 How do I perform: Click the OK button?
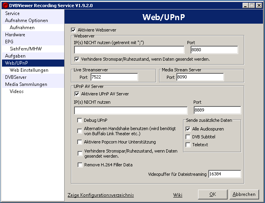[213, 194]
